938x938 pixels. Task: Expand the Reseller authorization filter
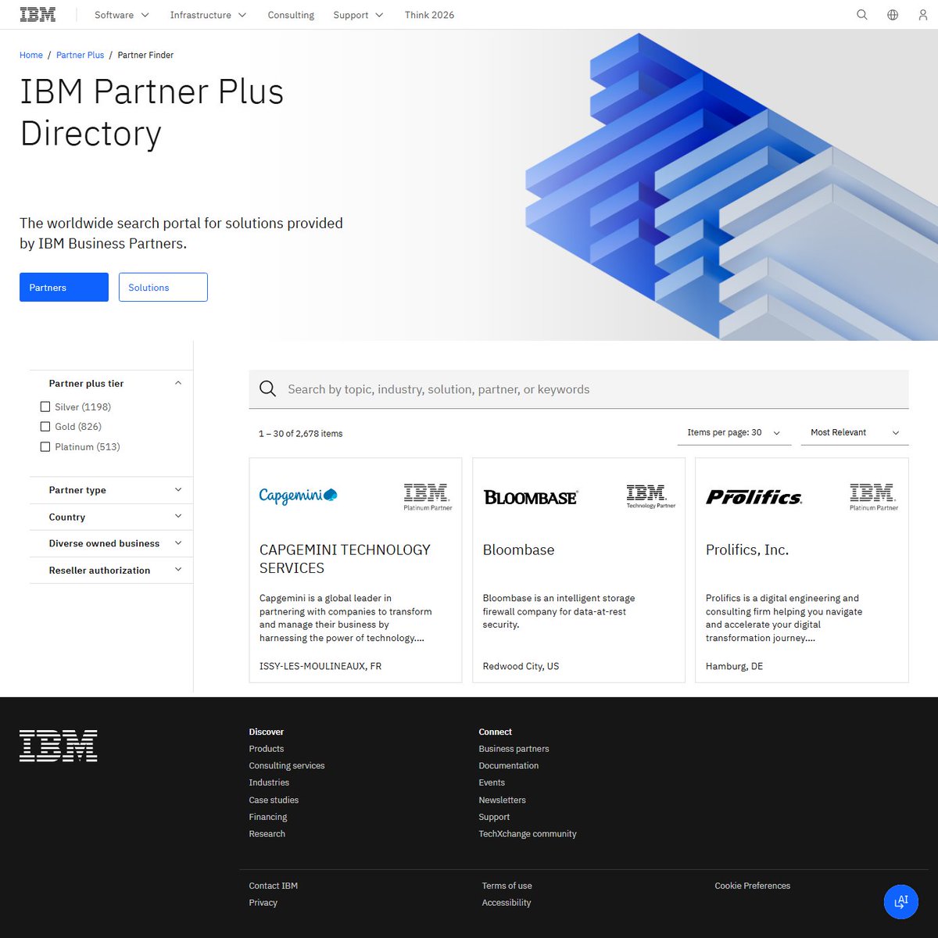(x=111, y=570)
